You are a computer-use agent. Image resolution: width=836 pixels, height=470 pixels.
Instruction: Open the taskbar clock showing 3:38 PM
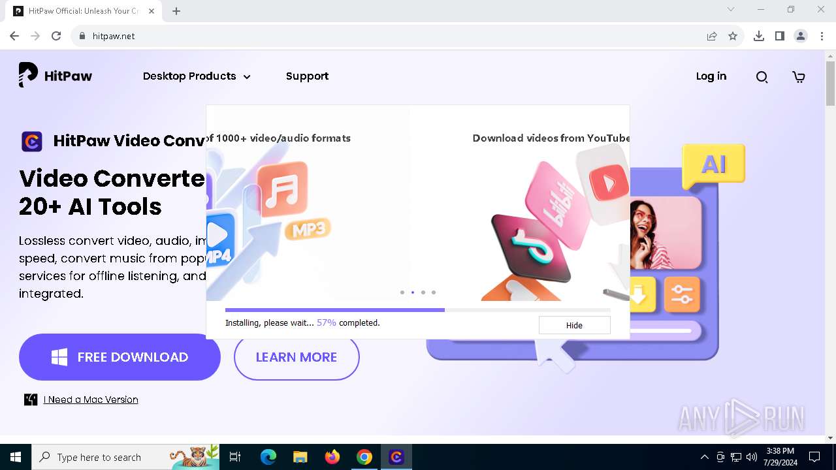point(780,457)
